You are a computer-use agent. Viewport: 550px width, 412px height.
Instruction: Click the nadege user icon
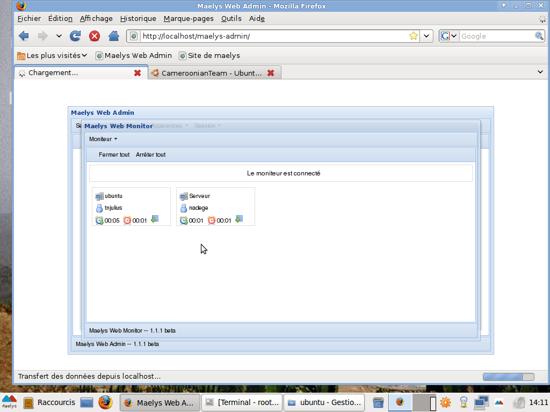pos(184,208)
